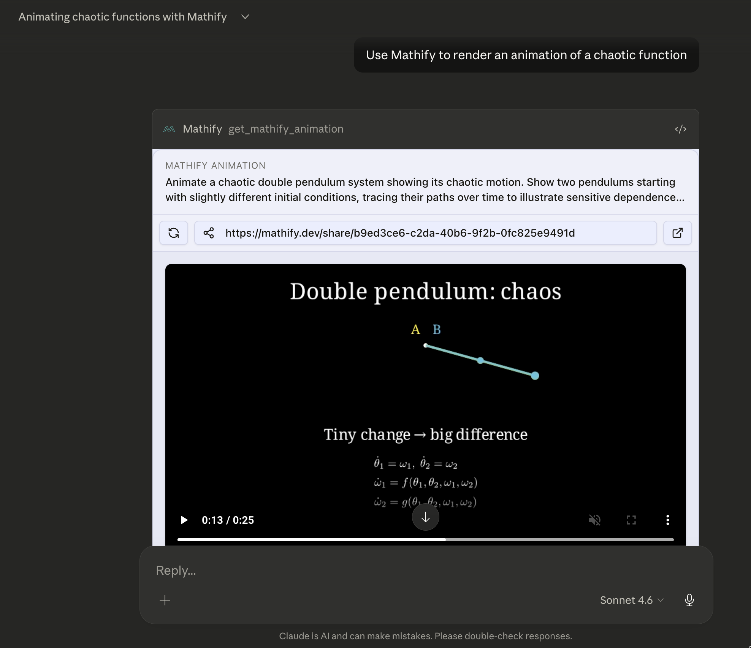Click the share icon beside the animation URL
The height and width of the screenshot is (648, 751).
pos(209,233)
